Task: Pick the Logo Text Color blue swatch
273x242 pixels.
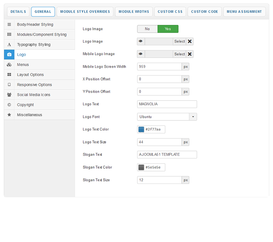Action: tap(141, 130)
